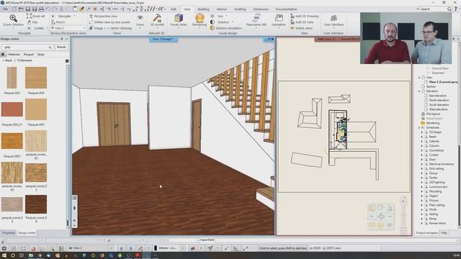Click the Materials breadcrumb
Viewport: 461px width, 259px height.
coord(14,55)
